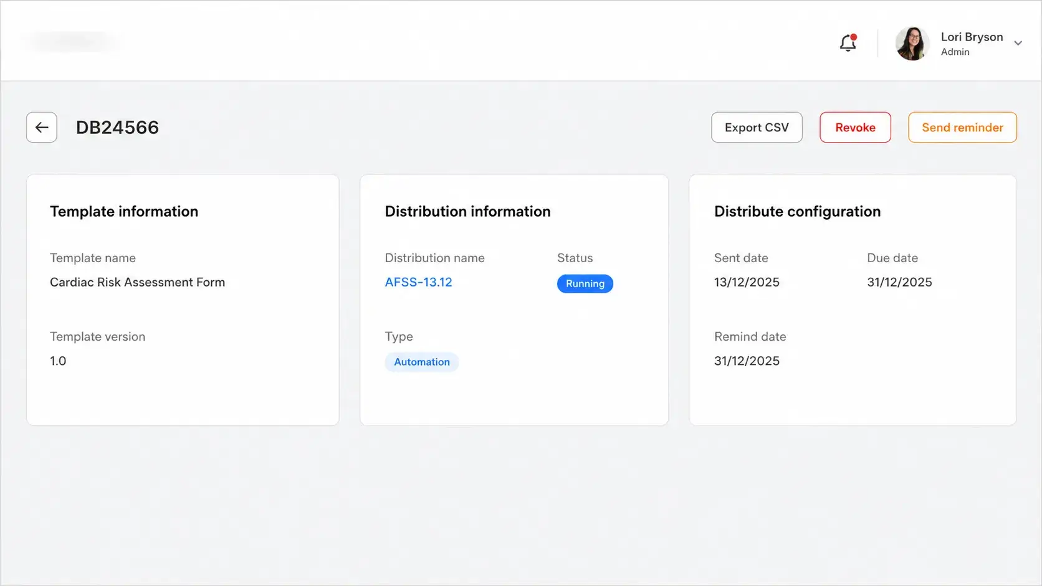Select the 31/12/2025 value under Remind date

[x=747, y=361]
